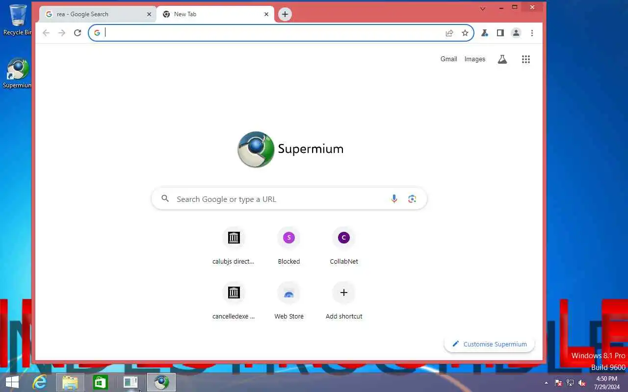Share this page using the share icon

click(449, 33)
